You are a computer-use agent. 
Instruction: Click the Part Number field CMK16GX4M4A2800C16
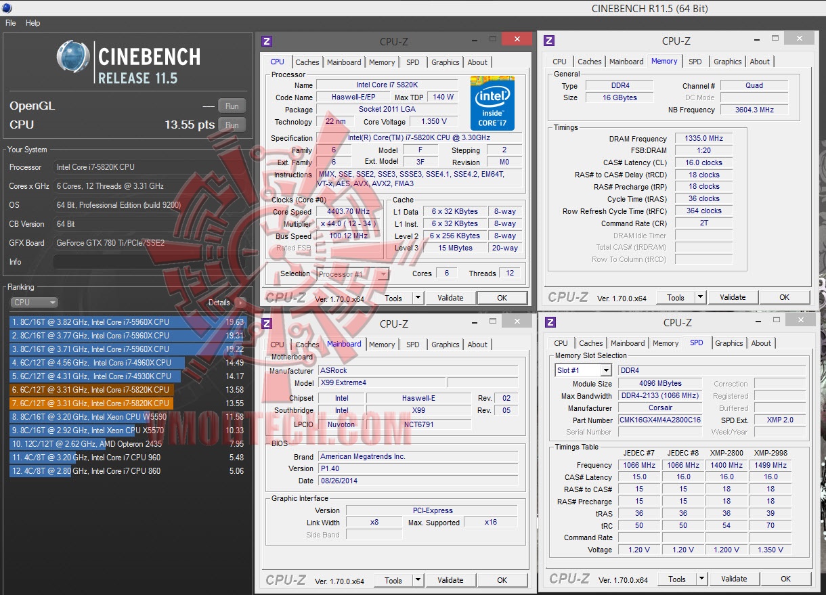point(659,420)
